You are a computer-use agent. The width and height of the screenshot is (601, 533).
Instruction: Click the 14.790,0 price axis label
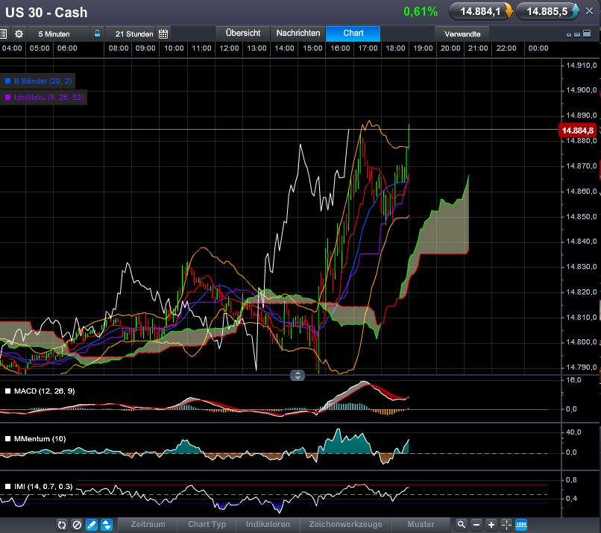581,367
